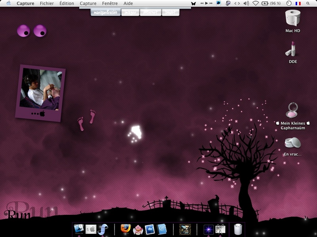This screenshot has height=237, width=317.
Task: Click the Spotlight search magnifier
Action: (308, 3)
